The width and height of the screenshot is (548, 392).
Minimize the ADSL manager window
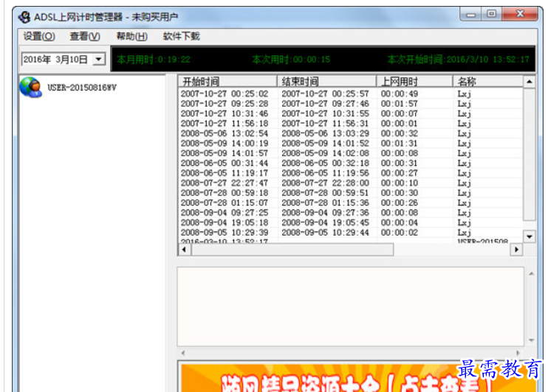470,15
